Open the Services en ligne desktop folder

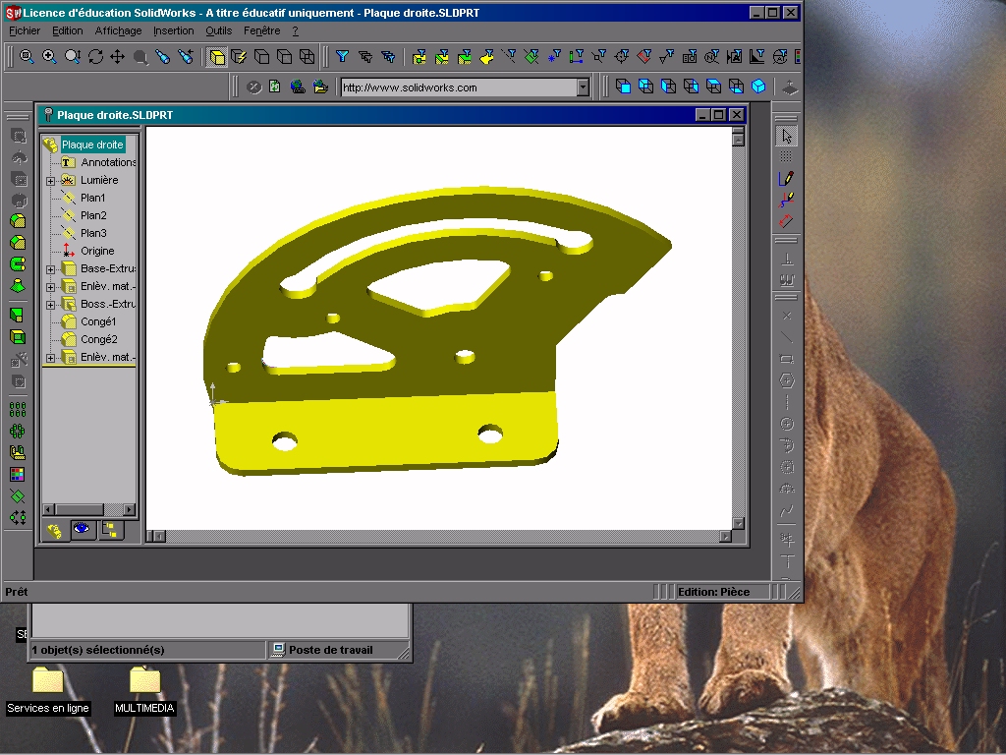(47, 680)
